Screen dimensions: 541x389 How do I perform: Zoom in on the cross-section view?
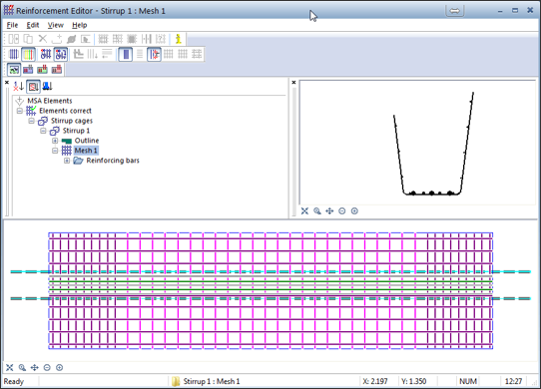[354, 211]
